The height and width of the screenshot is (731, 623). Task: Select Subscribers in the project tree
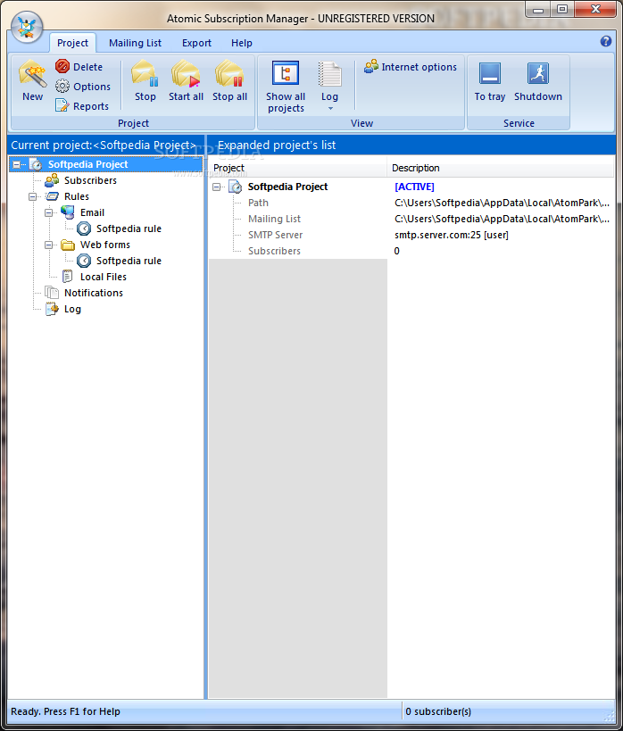[x=90, y=180]
